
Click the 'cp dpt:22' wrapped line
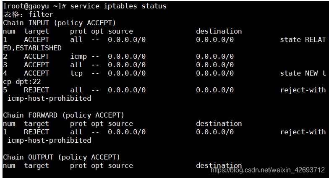click(x=22, y=81)
